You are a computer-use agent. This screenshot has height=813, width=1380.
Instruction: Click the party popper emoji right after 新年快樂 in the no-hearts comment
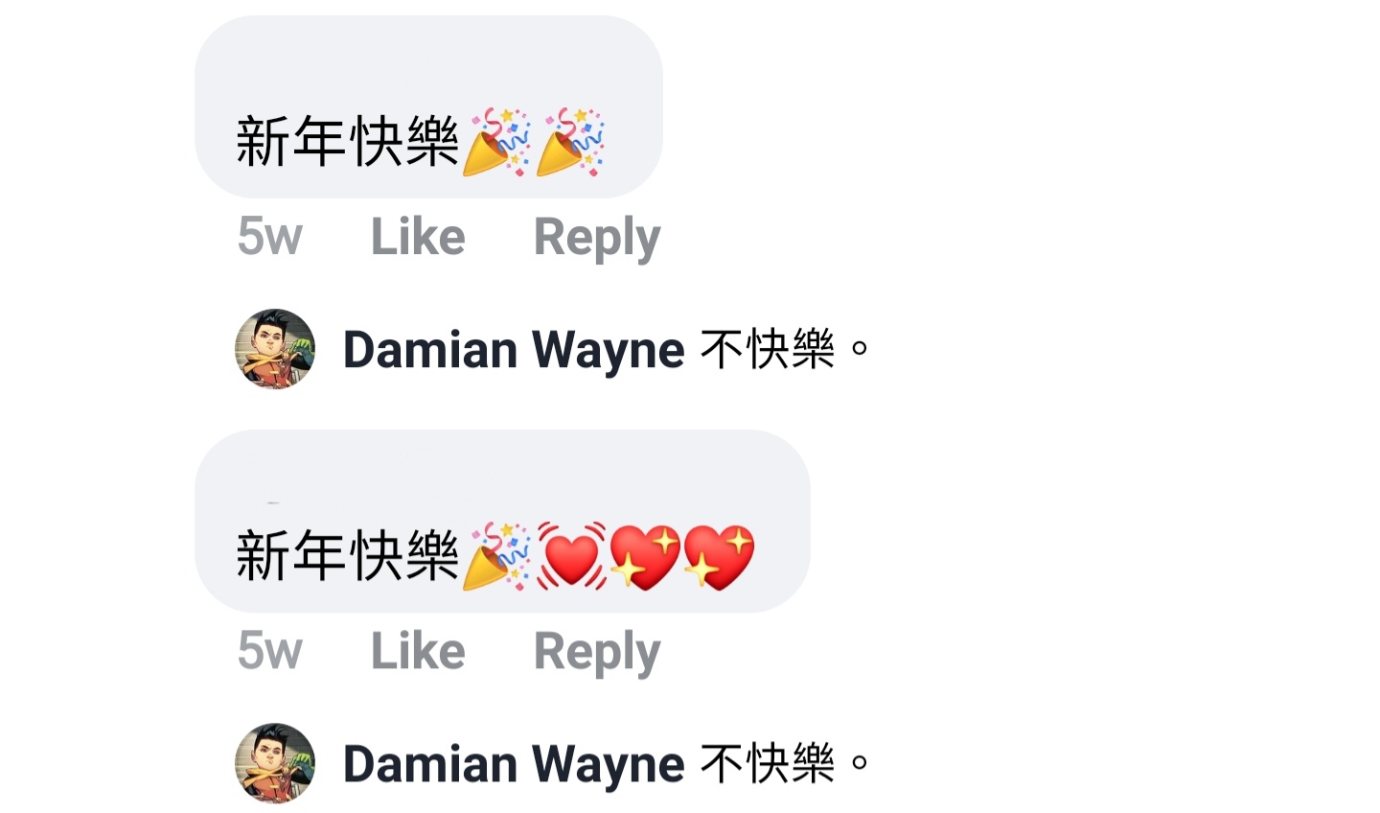tap(496, 143)
